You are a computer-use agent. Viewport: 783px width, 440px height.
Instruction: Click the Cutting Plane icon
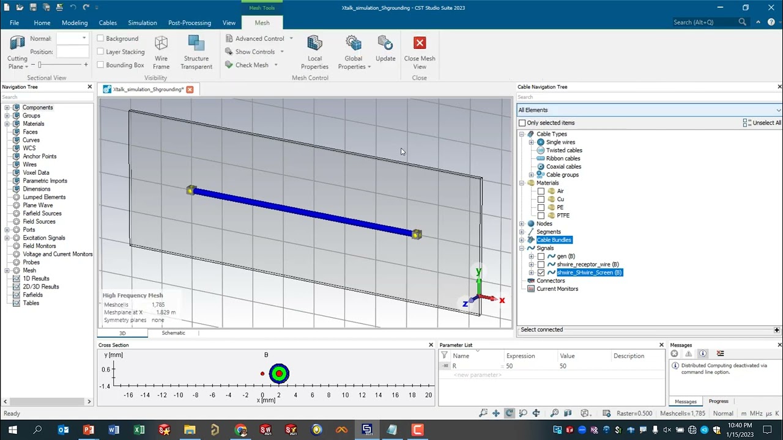pyautogui.click(x=17, y=43)
